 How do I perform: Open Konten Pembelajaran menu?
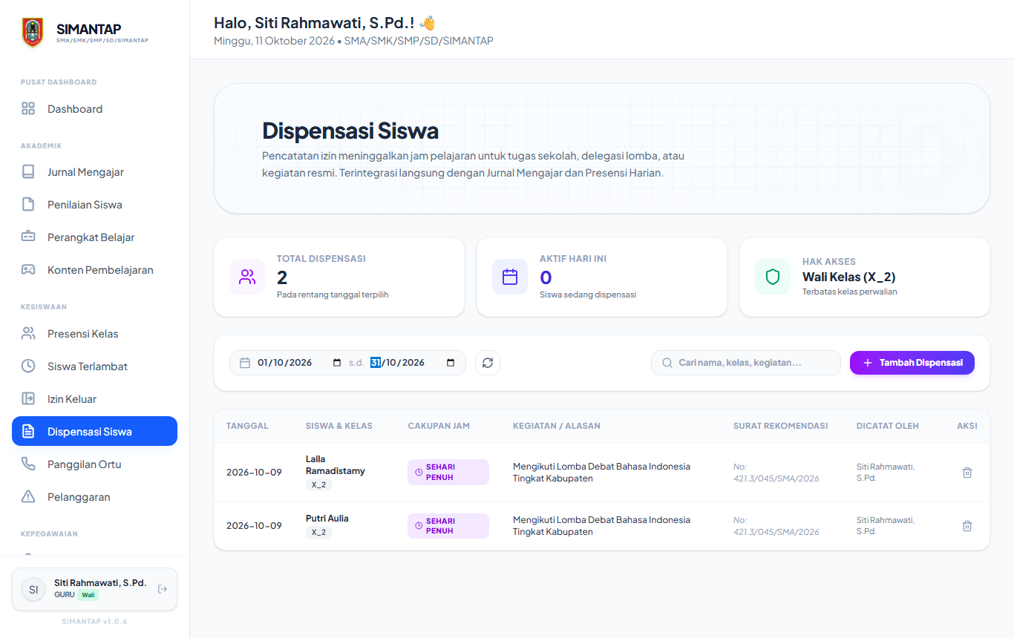[x=94, y=270]
